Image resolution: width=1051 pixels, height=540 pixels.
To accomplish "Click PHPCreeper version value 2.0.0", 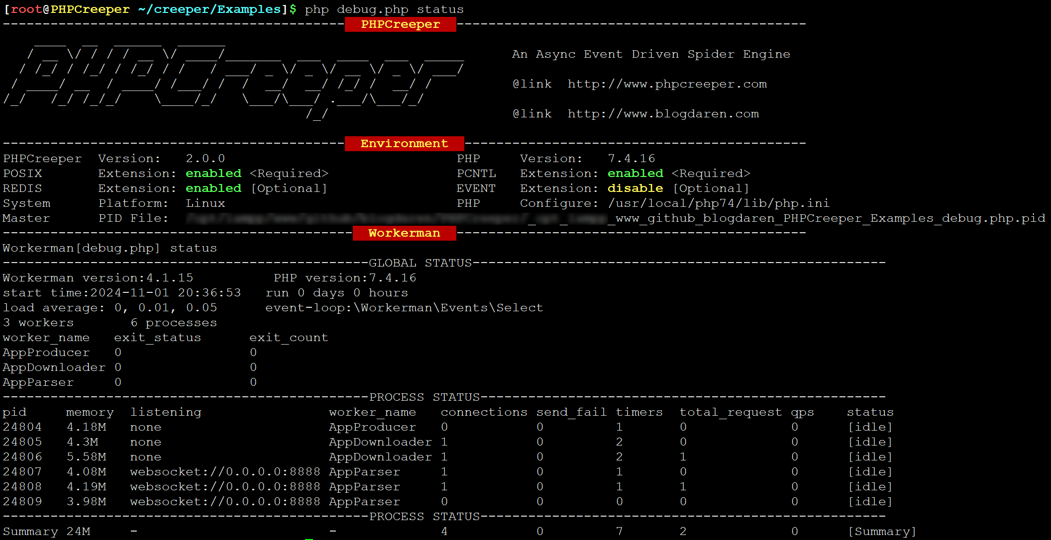I will (x=206, y=159).
